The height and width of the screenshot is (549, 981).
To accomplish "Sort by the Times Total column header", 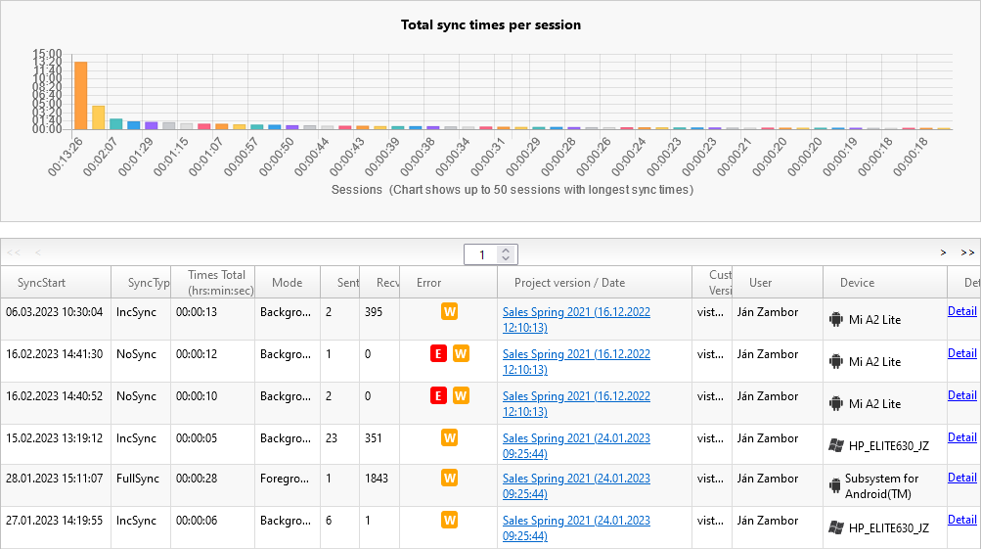I will 215,282.
